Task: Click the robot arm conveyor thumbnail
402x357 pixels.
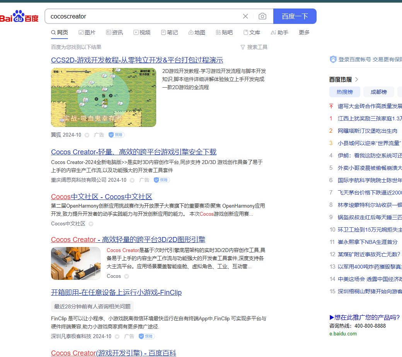Action: click(76, 263)
